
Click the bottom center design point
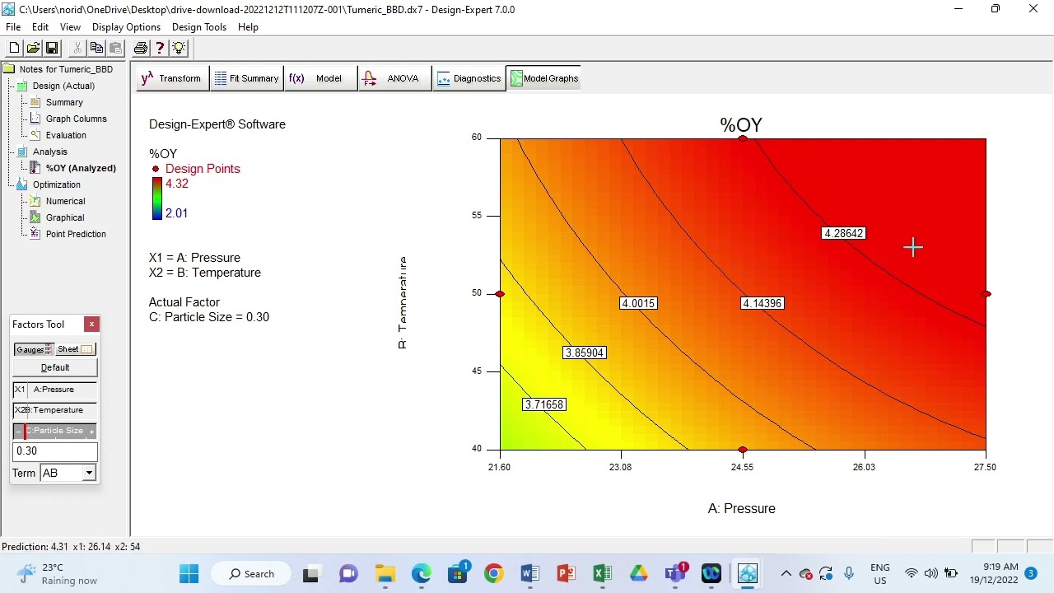point(743,450)
